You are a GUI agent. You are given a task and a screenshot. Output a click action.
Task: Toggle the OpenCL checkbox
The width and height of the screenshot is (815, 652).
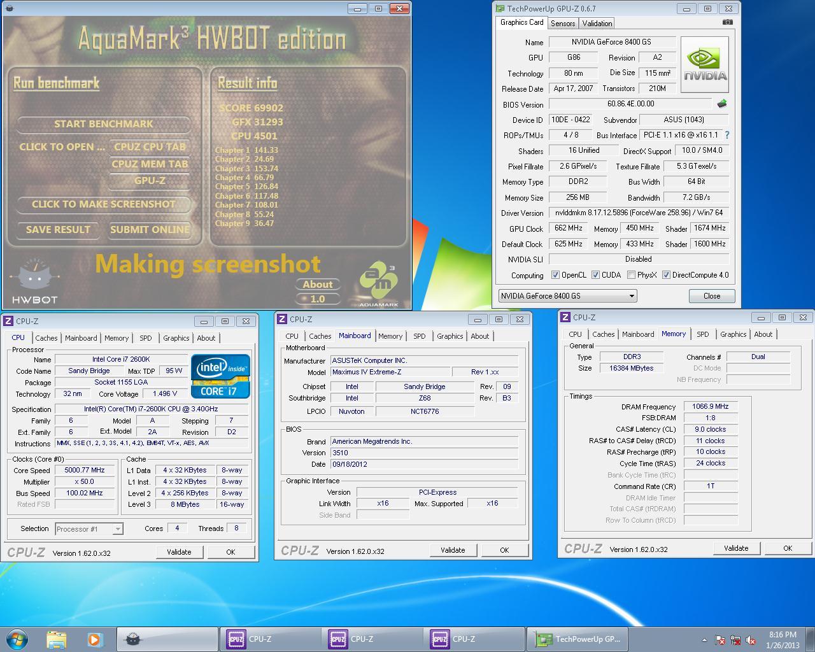click(555, 275)
